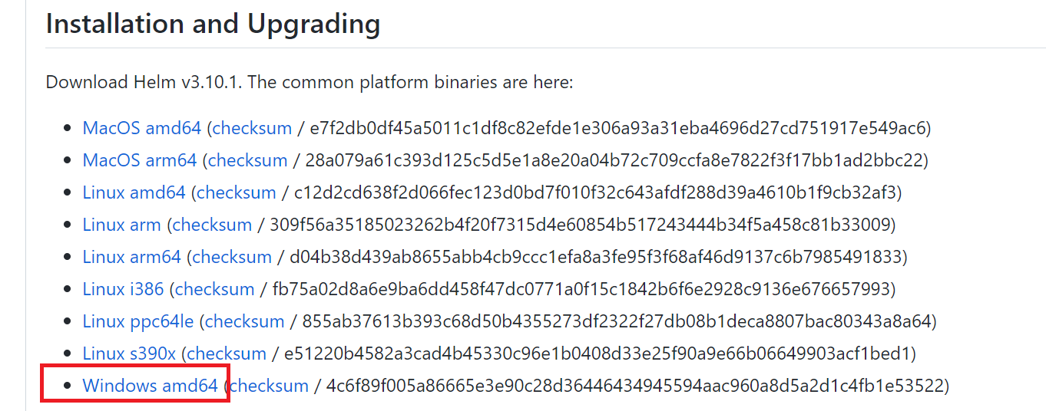Viewport: 1046px width, 411px height.
Task: Click the Windows amd64 hash starting 4c6f89f
Action: pyautogui.click(x=634, y=386)
